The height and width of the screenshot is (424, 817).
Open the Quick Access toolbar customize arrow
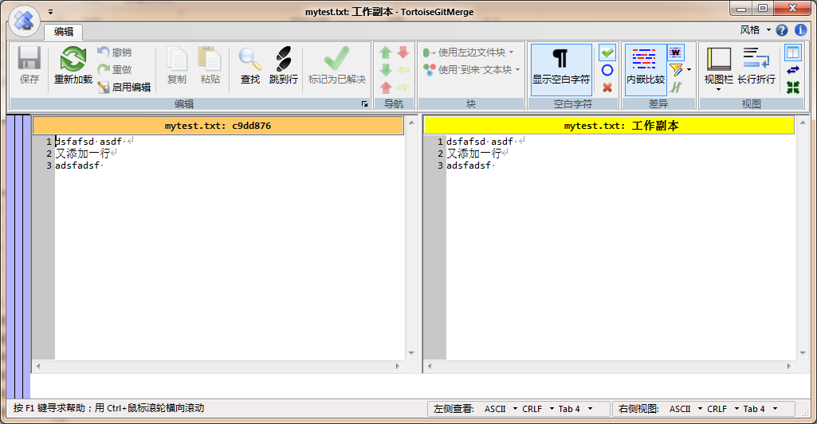click(x=50, y=11)
